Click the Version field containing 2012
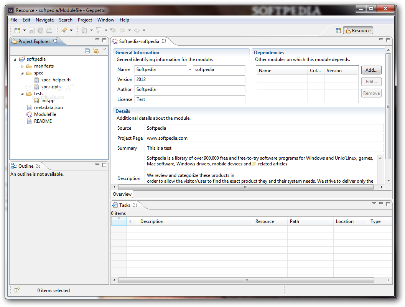The width and height of the screenshot is (405, 307). point(189,79)
